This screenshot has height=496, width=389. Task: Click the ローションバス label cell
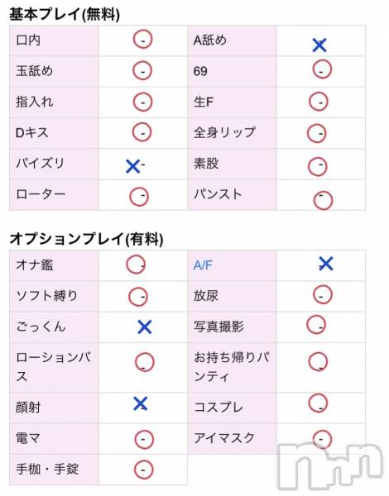coord(54,367)
